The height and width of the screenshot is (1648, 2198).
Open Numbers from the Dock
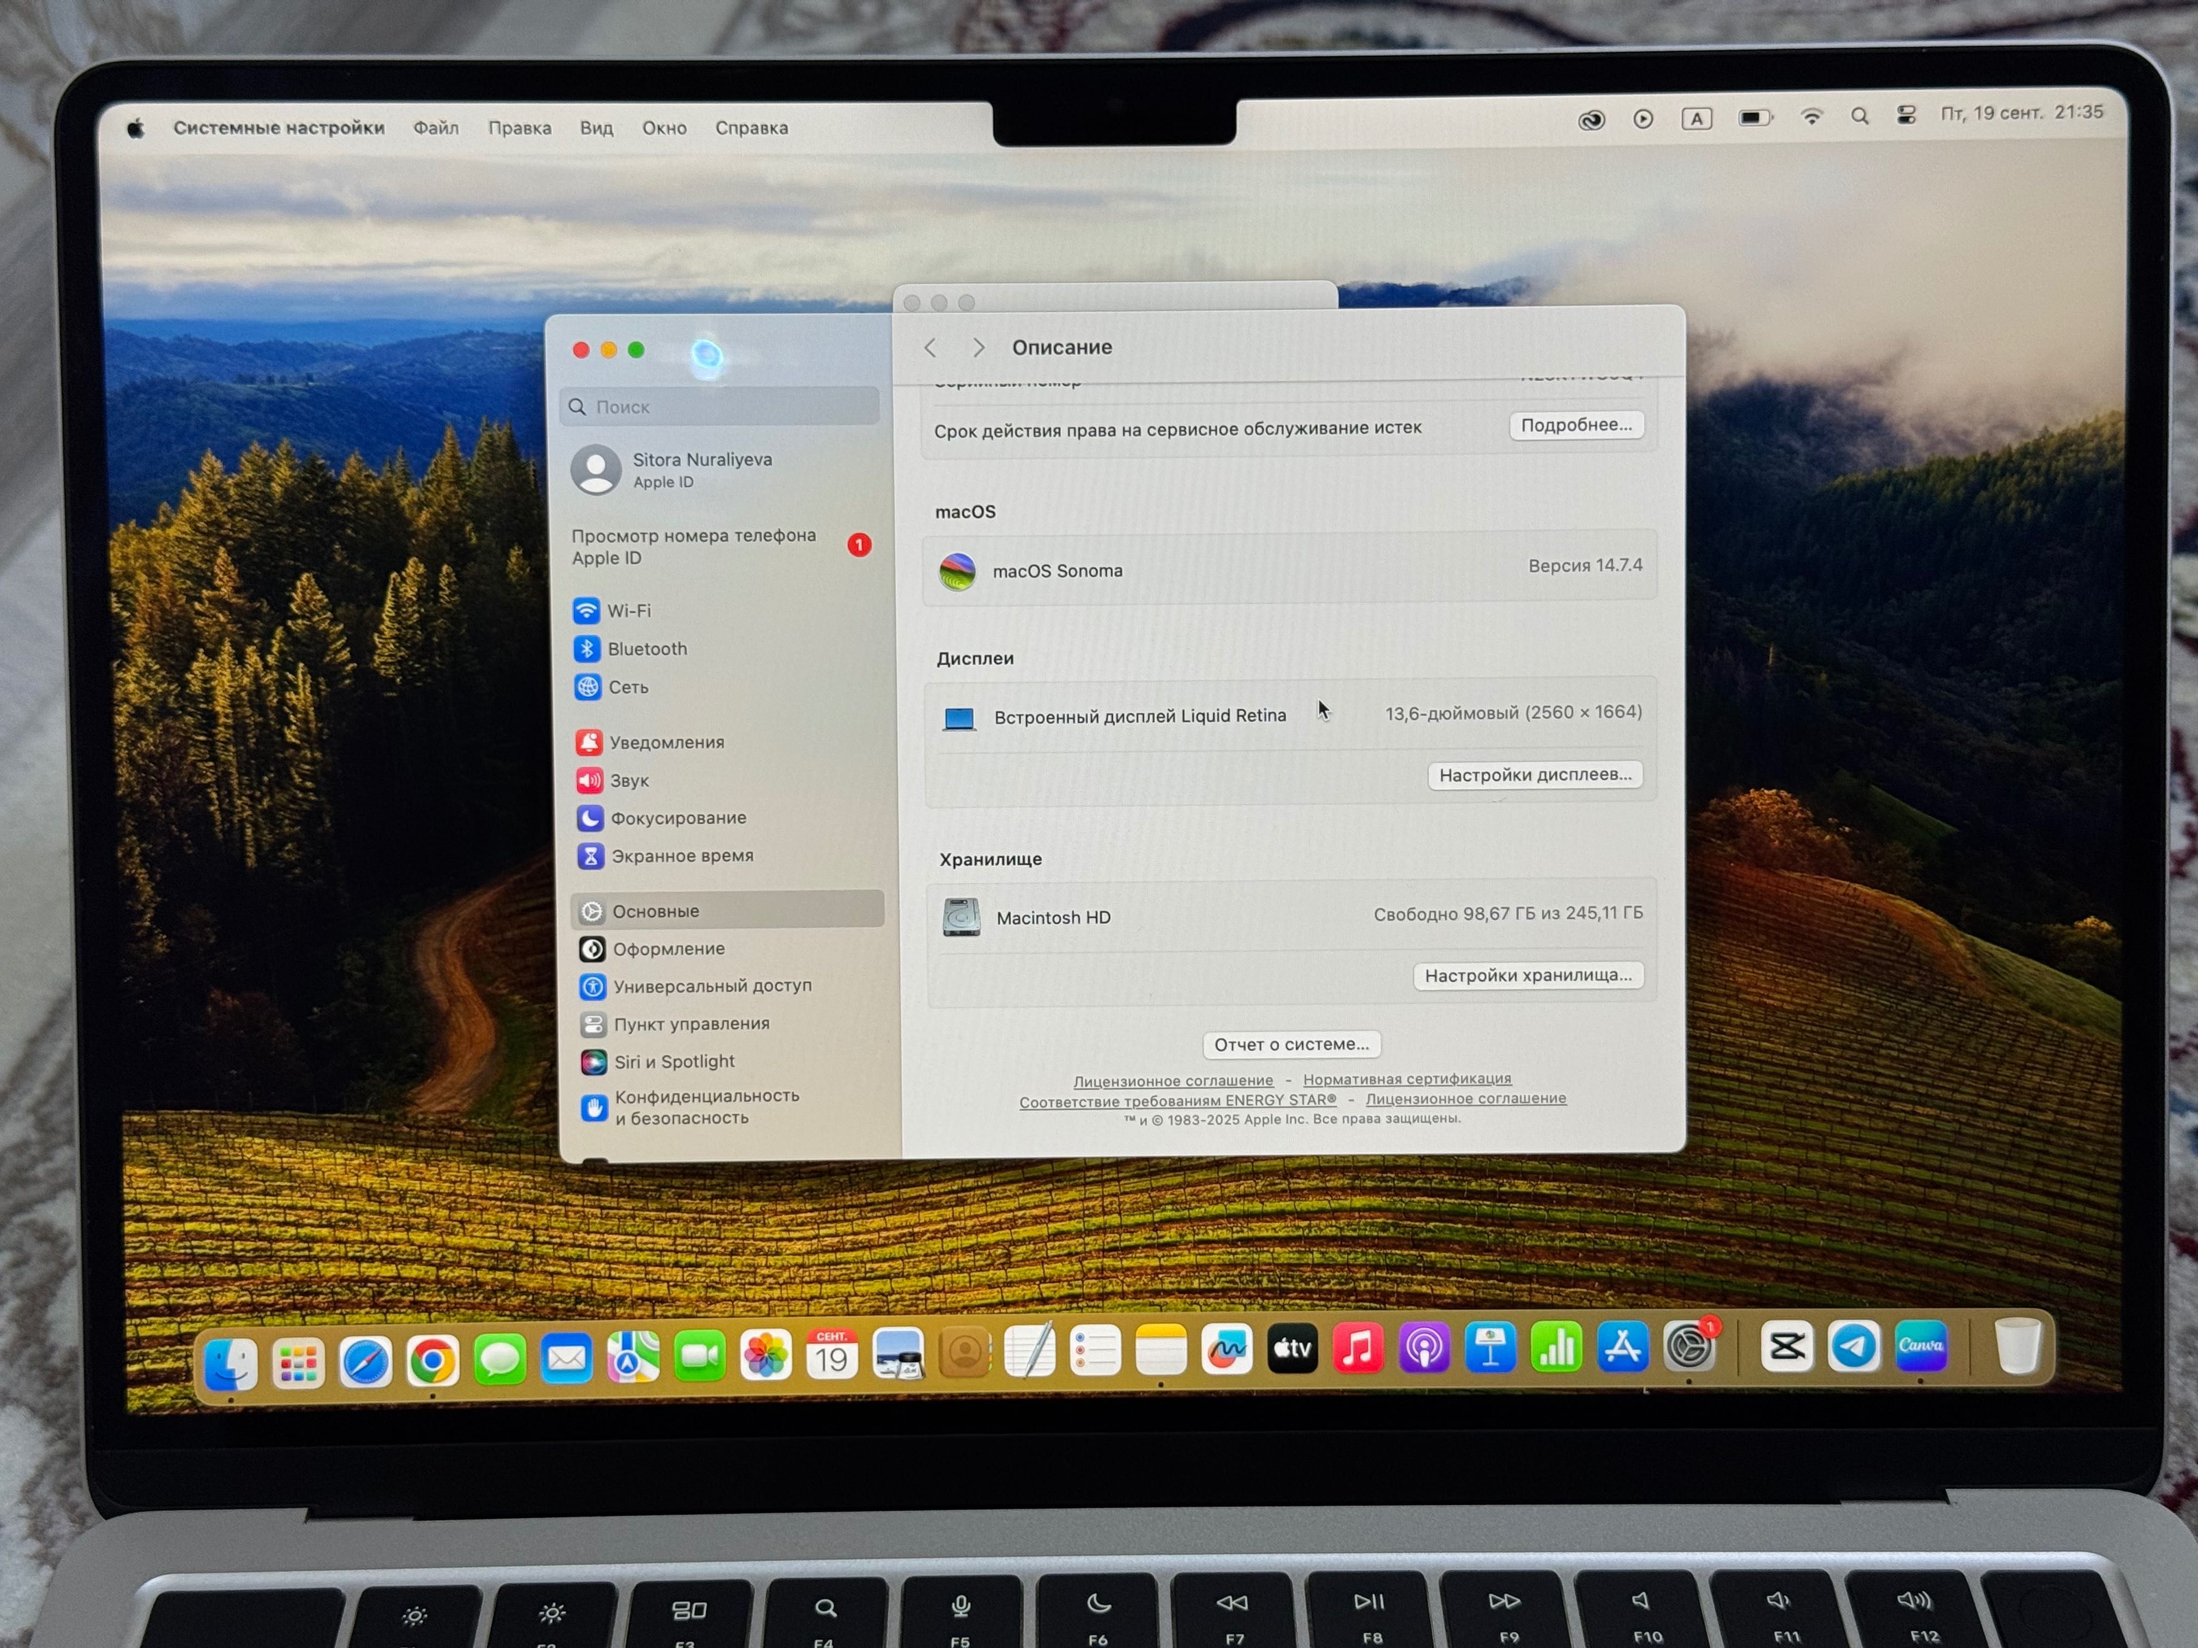pos(1556,1347)
